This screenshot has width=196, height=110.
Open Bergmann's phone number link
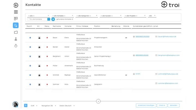click(142, 55)
